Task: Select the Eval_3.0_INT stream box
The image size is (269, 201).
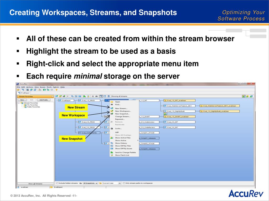Action: [x=179, y=127]
